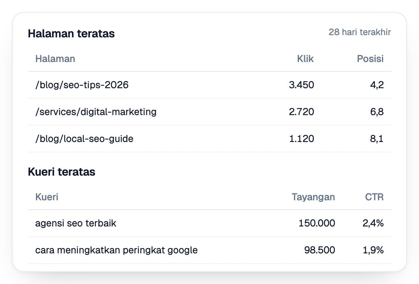Click the 1.120 clicks value

pyautogui.click(x=302, y=139)
